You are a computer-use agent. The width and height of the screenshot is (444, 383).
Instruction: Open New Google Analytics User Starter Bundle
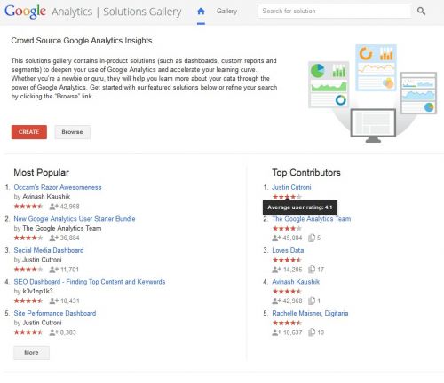point(75,219)
